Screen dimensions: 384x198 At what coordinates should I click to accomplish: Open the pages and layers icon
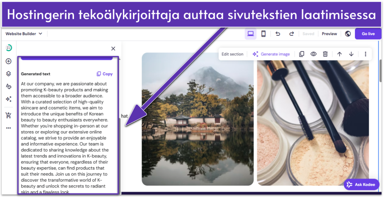pos(9,74)
